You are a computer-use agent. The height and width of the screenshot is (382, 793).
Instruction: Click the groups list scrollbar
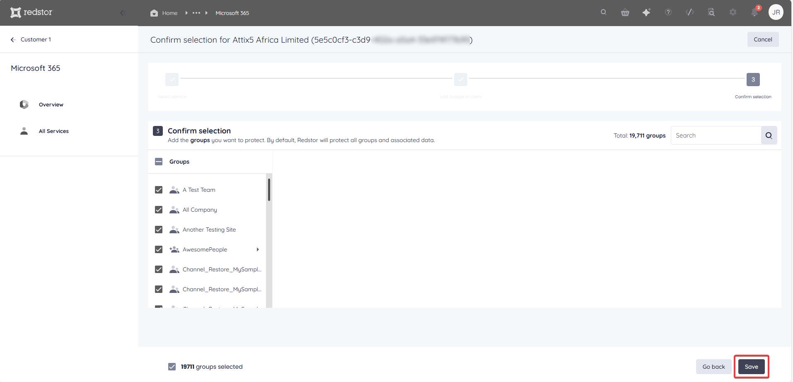tap(269, 190)
